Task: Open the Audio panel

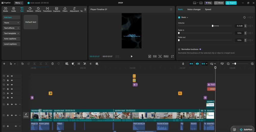Action: point(14,9)
